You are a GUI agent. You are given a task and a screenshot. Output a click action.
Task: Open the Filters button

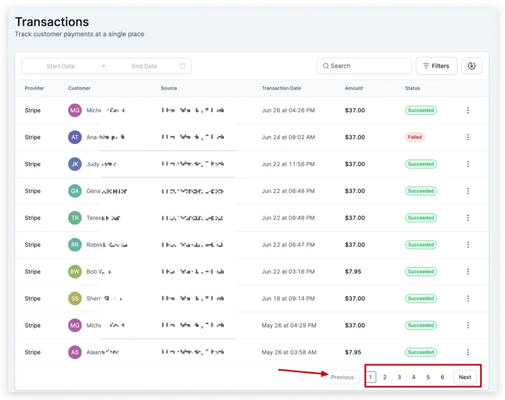[x=436, y=66]
